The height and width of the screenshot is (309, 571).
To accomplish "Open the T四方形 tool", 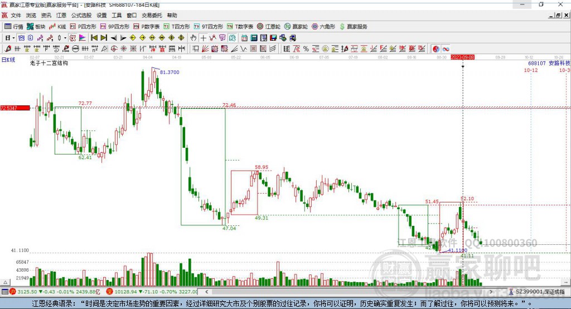I will (177, 27).
